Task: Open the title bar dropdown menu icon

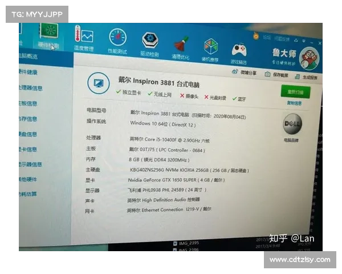Action: point(304,41)
